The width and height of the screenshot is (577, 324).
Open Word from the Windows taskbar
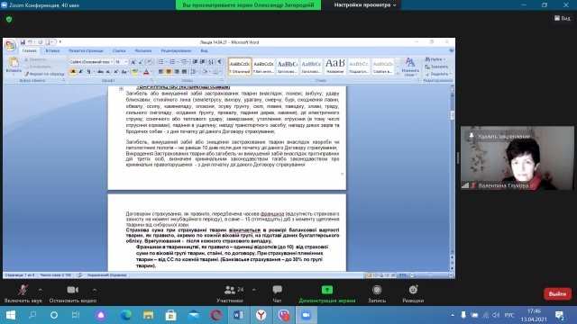(238, 315)
